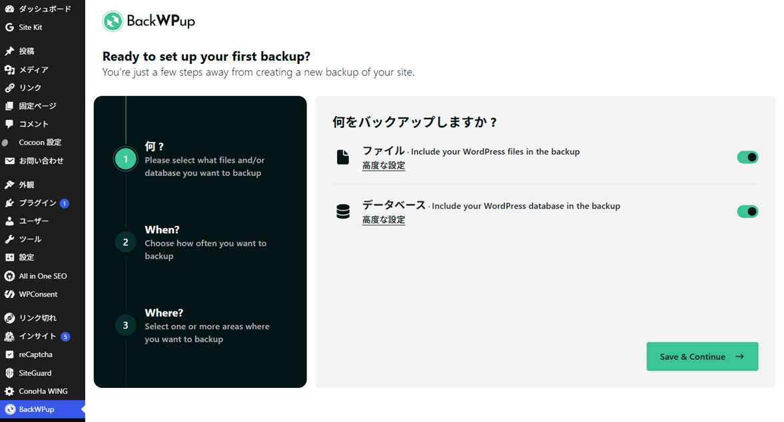Select step 3 circle Where?
This screenshot has width=784, height=422.
click(x=125, y=325)
